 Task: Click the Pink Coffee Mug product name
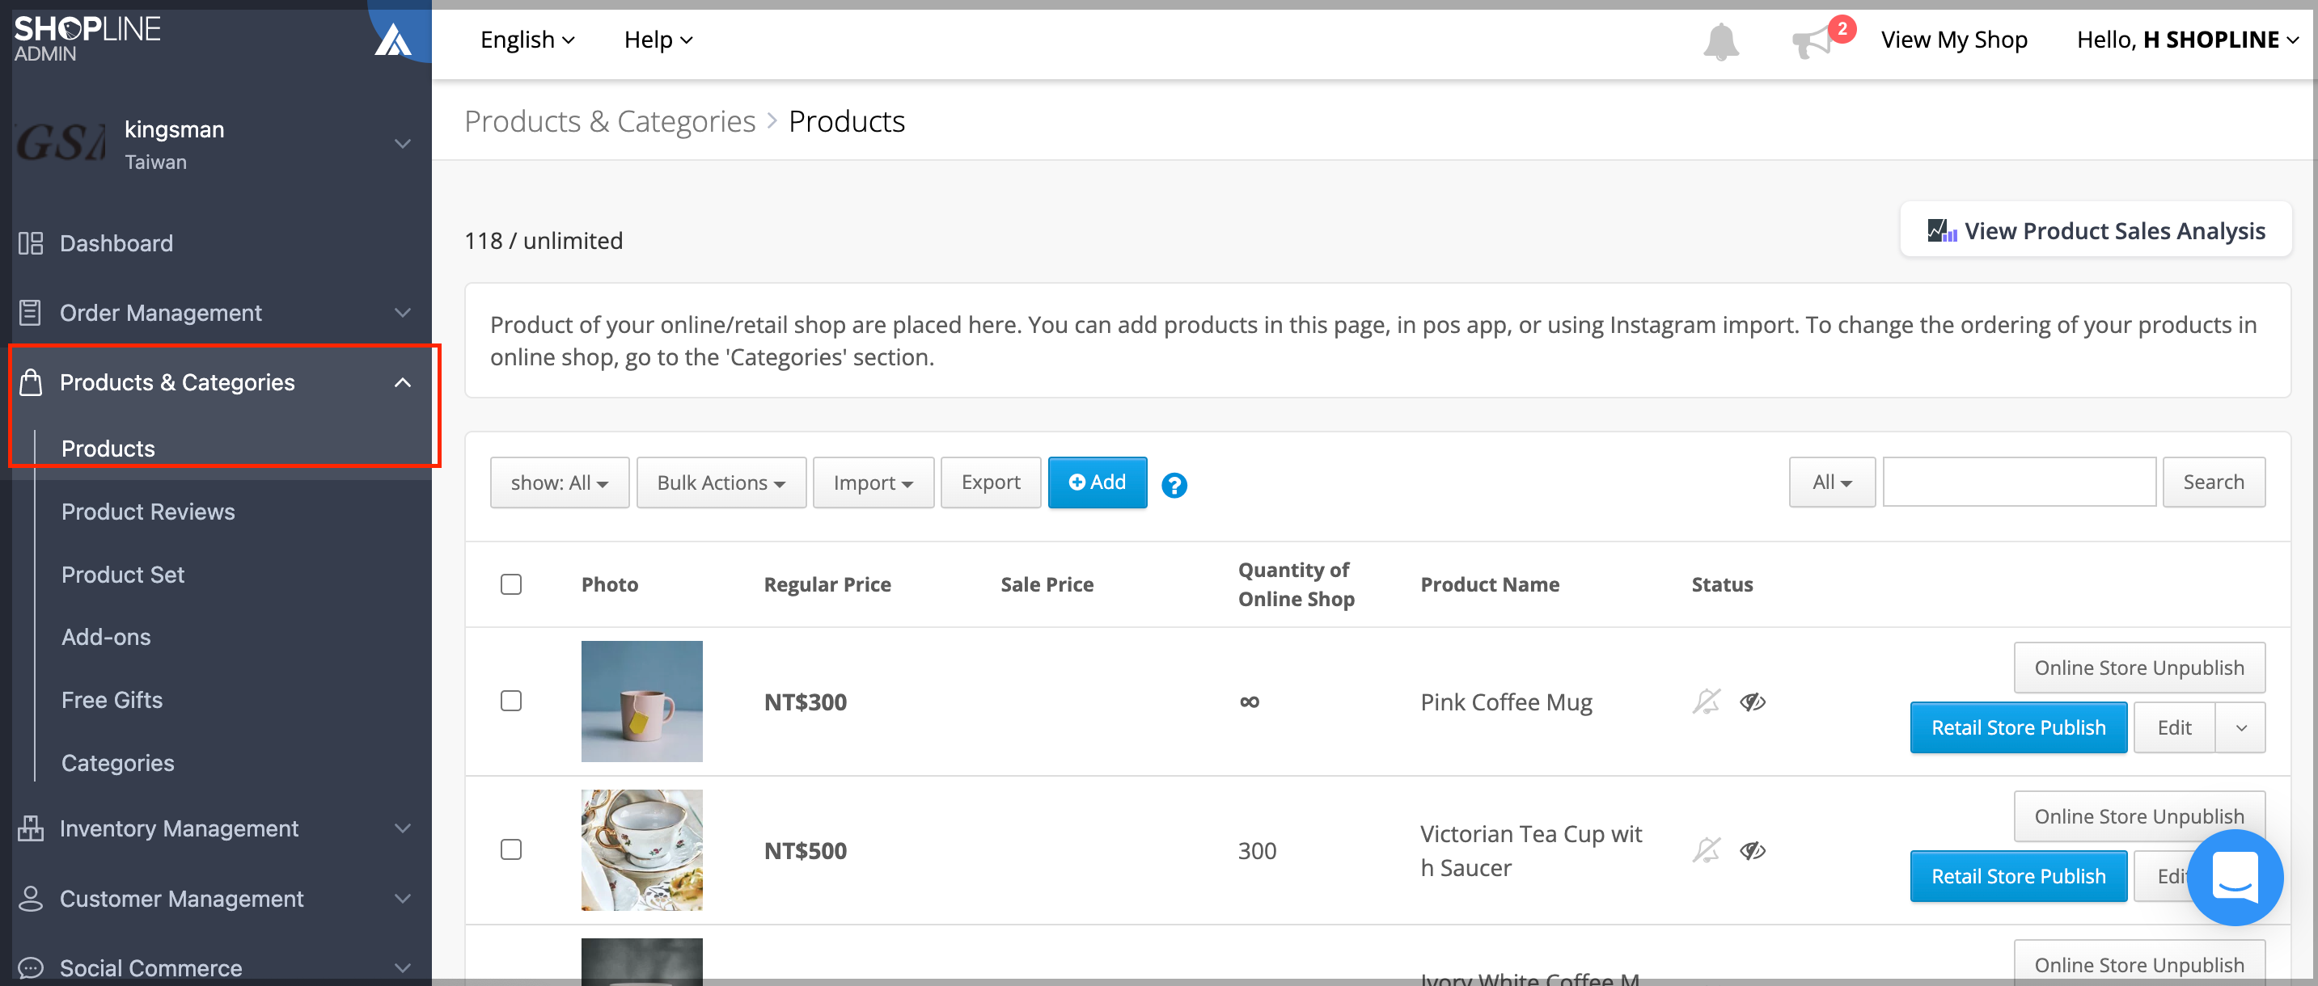tap(1506, 702)
